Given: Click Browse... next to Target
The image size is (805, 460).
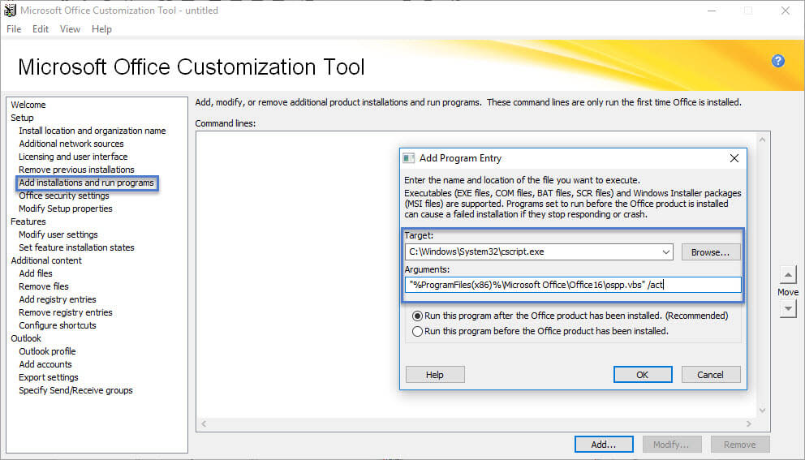Looking at the screenshot, I should (711, 252).
